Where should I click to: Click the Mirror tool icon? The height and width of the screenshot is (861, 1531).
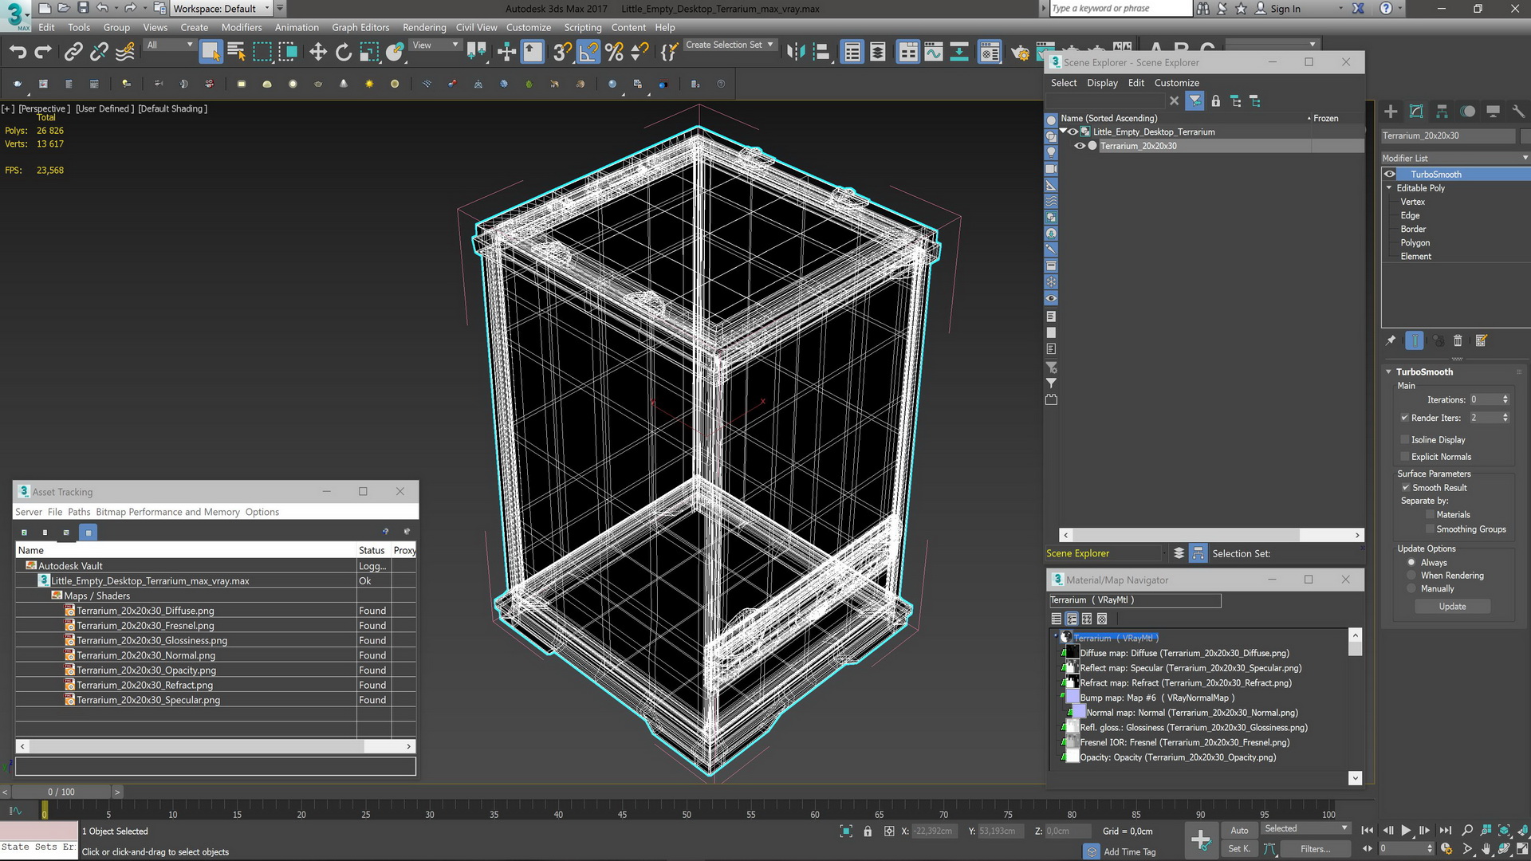click(795, 53)
